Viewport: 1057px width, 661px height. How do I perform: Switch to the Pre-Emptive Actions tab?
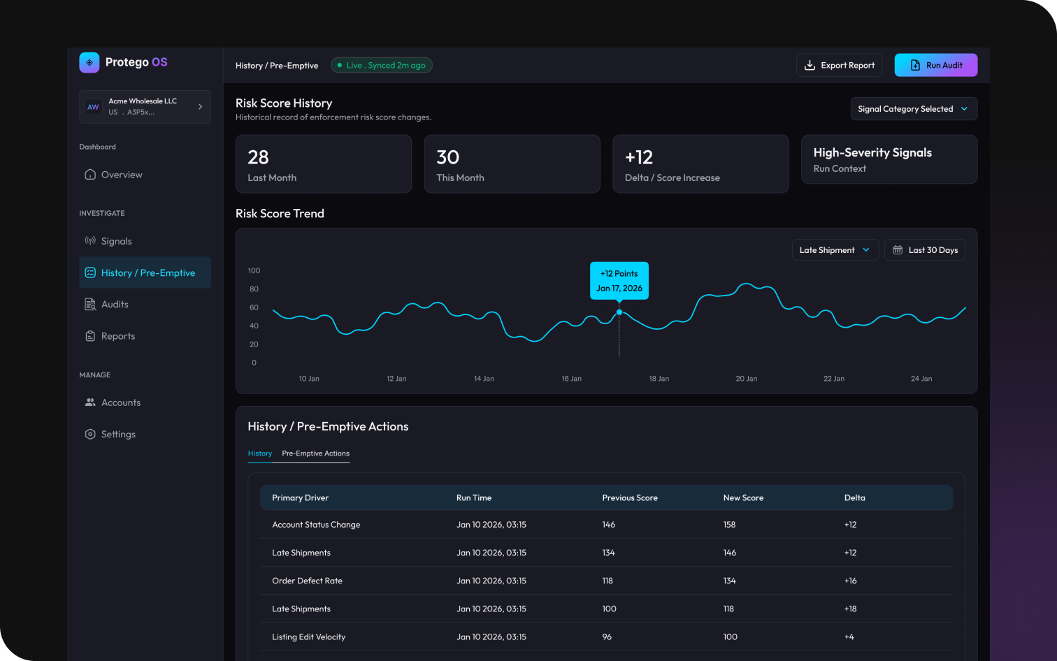tap(316, 453)
